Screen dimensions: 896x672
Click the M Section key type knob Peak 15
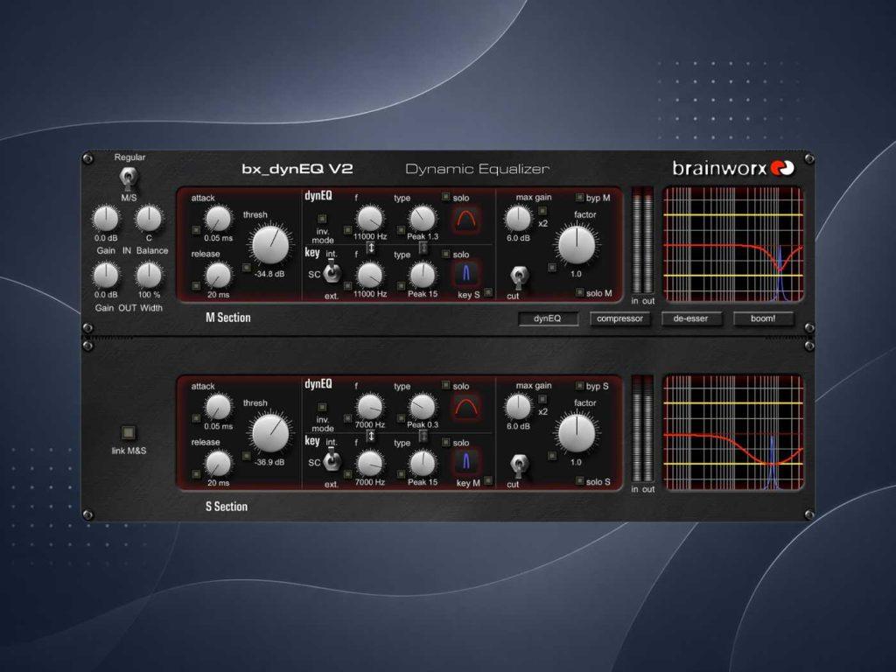(423, 276)
